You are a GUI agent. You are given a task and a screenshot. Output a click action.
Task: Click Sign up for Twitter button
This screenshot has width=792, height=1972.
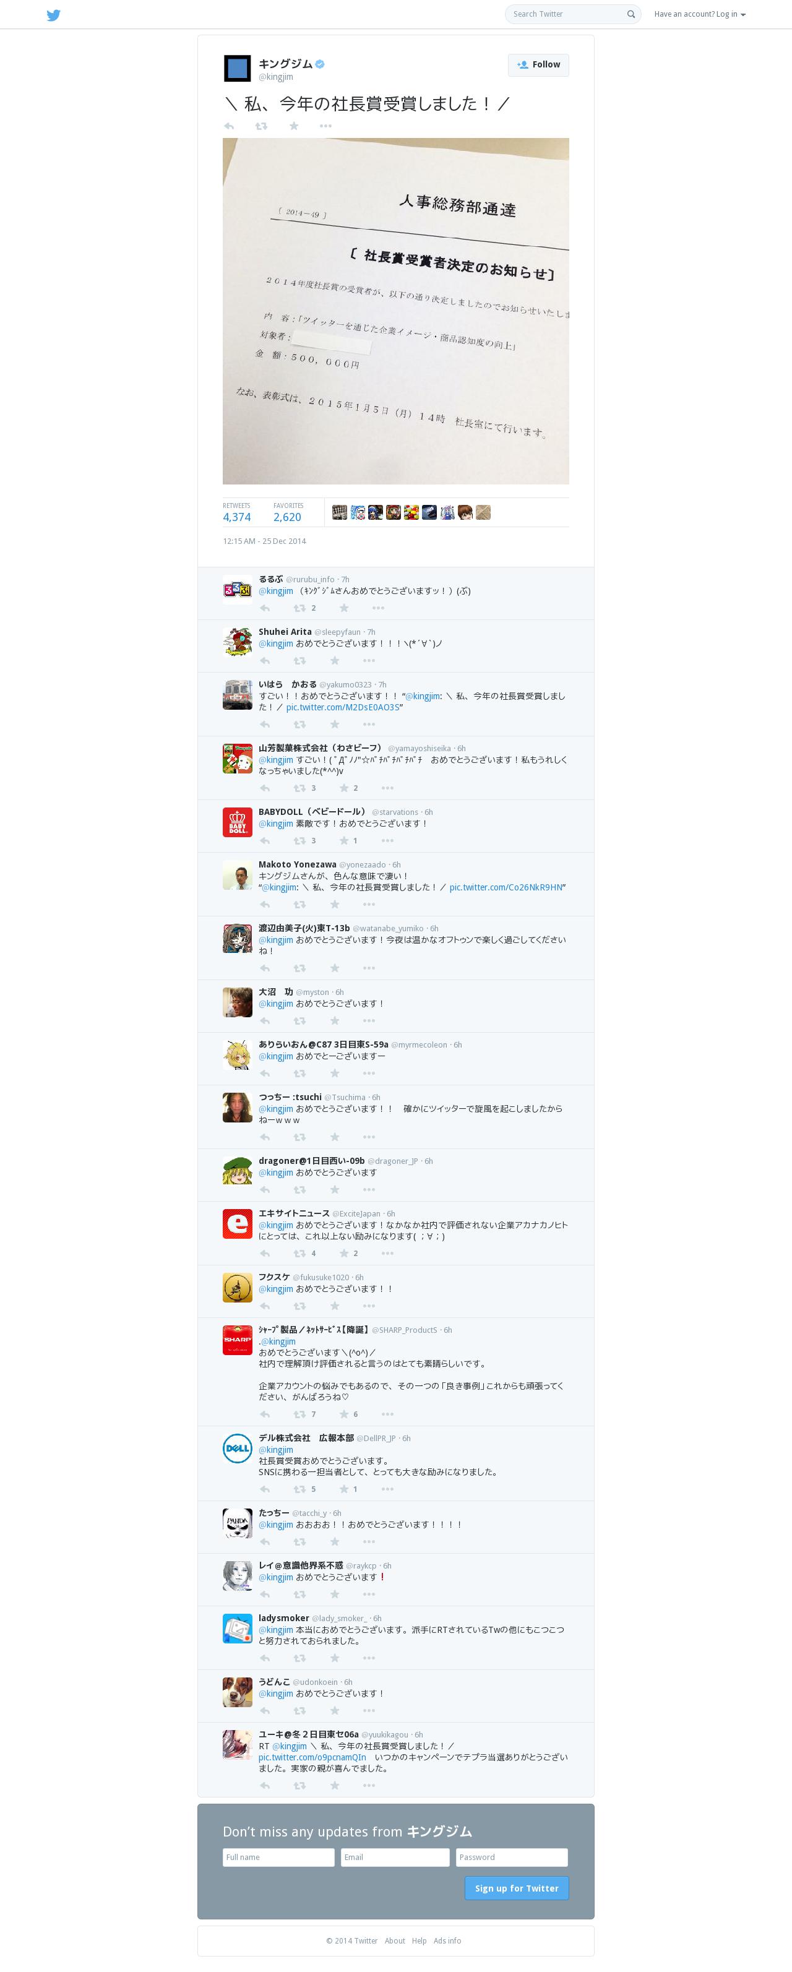click(517, 1888)
